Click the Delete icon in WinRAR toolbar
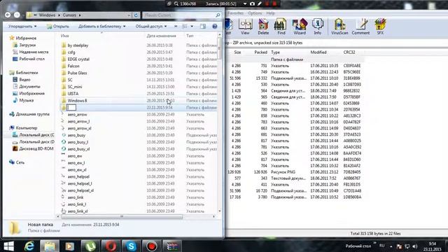Image resolution: width=448 pixels, height=252 pixels. (263, 27)
